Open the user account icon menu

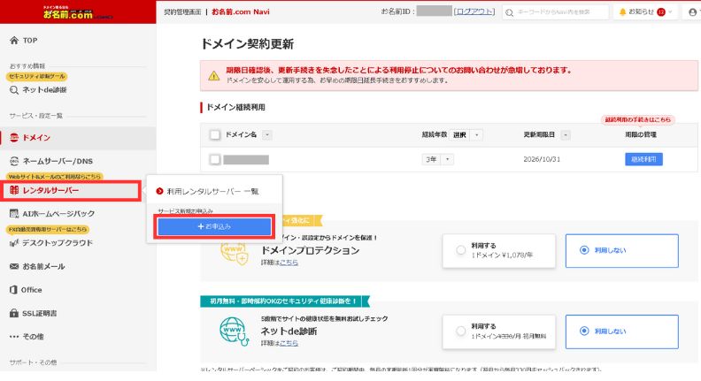pyautogui.click(x=691, y=12)
